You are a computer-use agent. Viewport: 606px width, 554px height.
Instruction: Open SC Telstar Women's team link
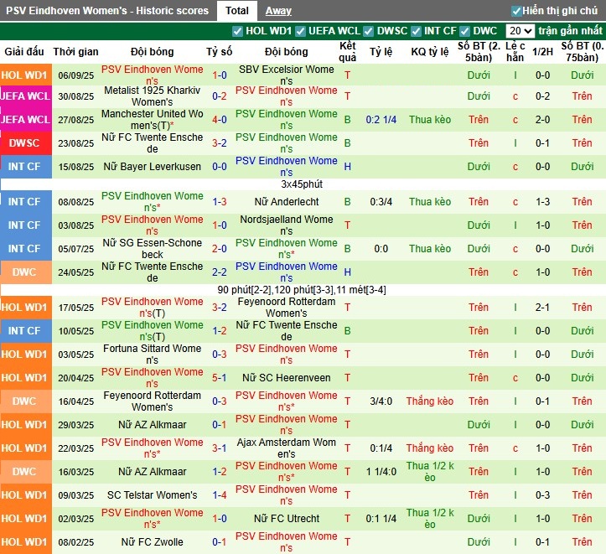(153, 494)
